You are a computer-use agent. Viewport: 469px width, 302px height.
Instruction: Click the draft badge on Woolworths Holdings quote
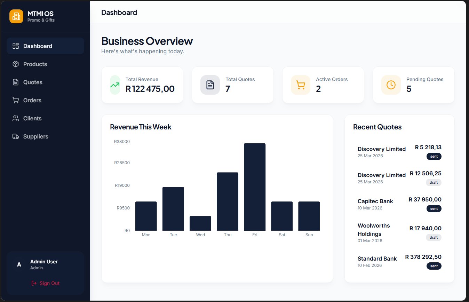[x=434, y=237]
